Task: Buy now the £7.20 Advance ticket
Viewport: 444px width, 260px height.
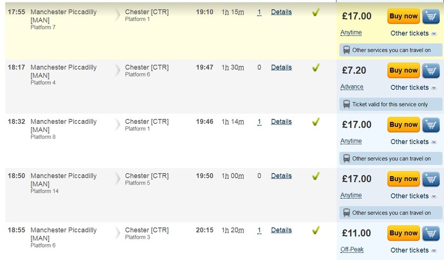Action: (x=403, y=70)
